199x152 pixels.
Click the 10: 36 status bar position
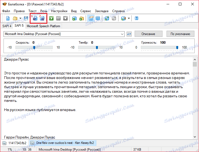click(27, 150)
